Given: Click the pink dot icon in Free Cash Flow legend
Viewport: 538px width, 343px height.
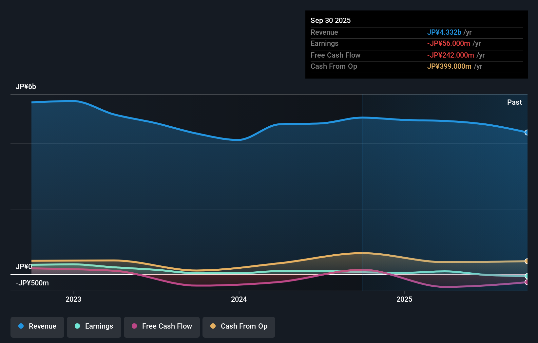Looking at the screenshot, I should pos(134,326).
